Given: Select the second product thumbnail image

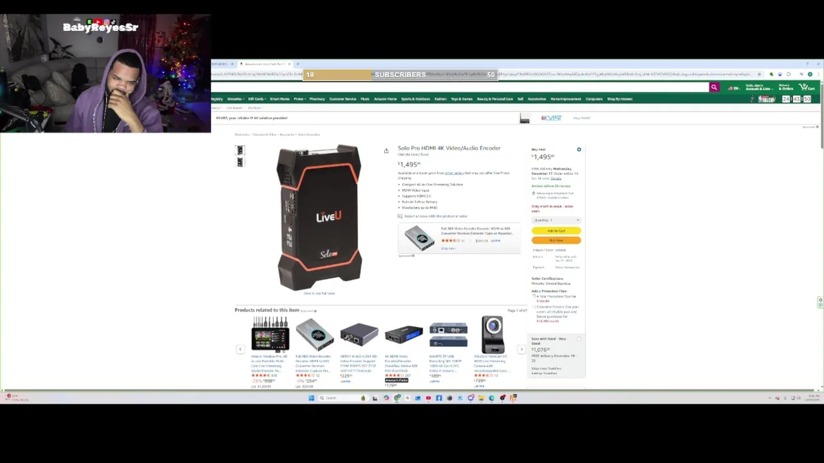Looking at the screenshot, I should tap(240, 162).
